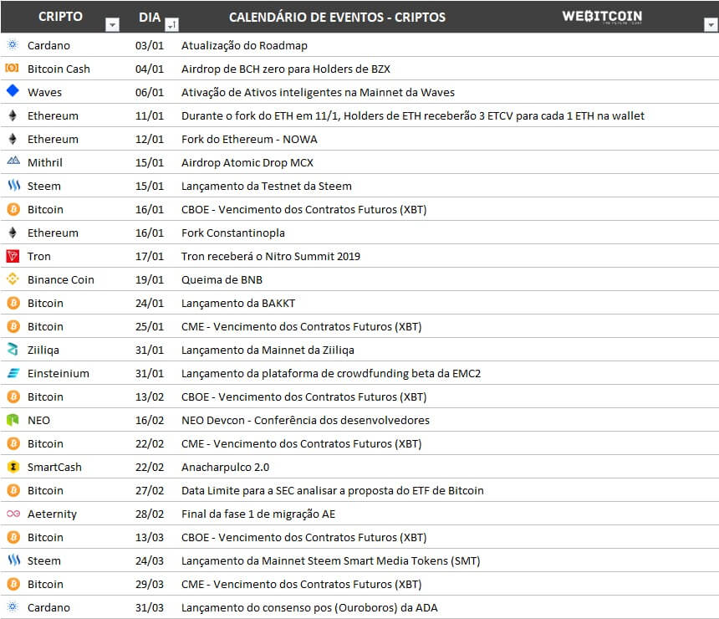The height and width of the screenshot is (619, 719).
Task: Click the Steem icon in the 24/03 row
Action: 13,560
